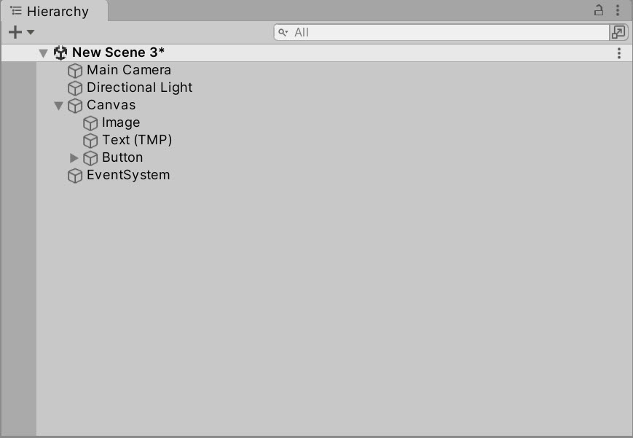This screenshot has height=438, width=633.
Task: Select the EventSystem object name
Action: [x=128, y=175]
